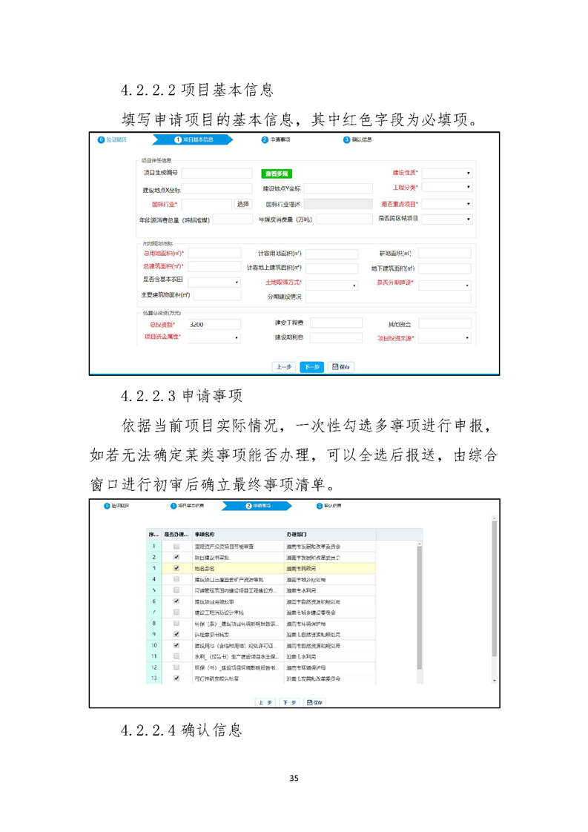The width and height of the screenshot is (588, 832).
Task: Open the 是否重点项目 dropdown
Action: coord(447,204)
